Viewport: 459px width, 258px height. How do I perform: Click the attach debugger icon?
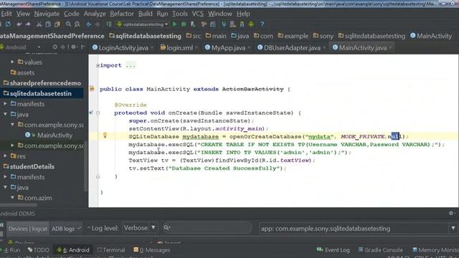coord(193,24)
